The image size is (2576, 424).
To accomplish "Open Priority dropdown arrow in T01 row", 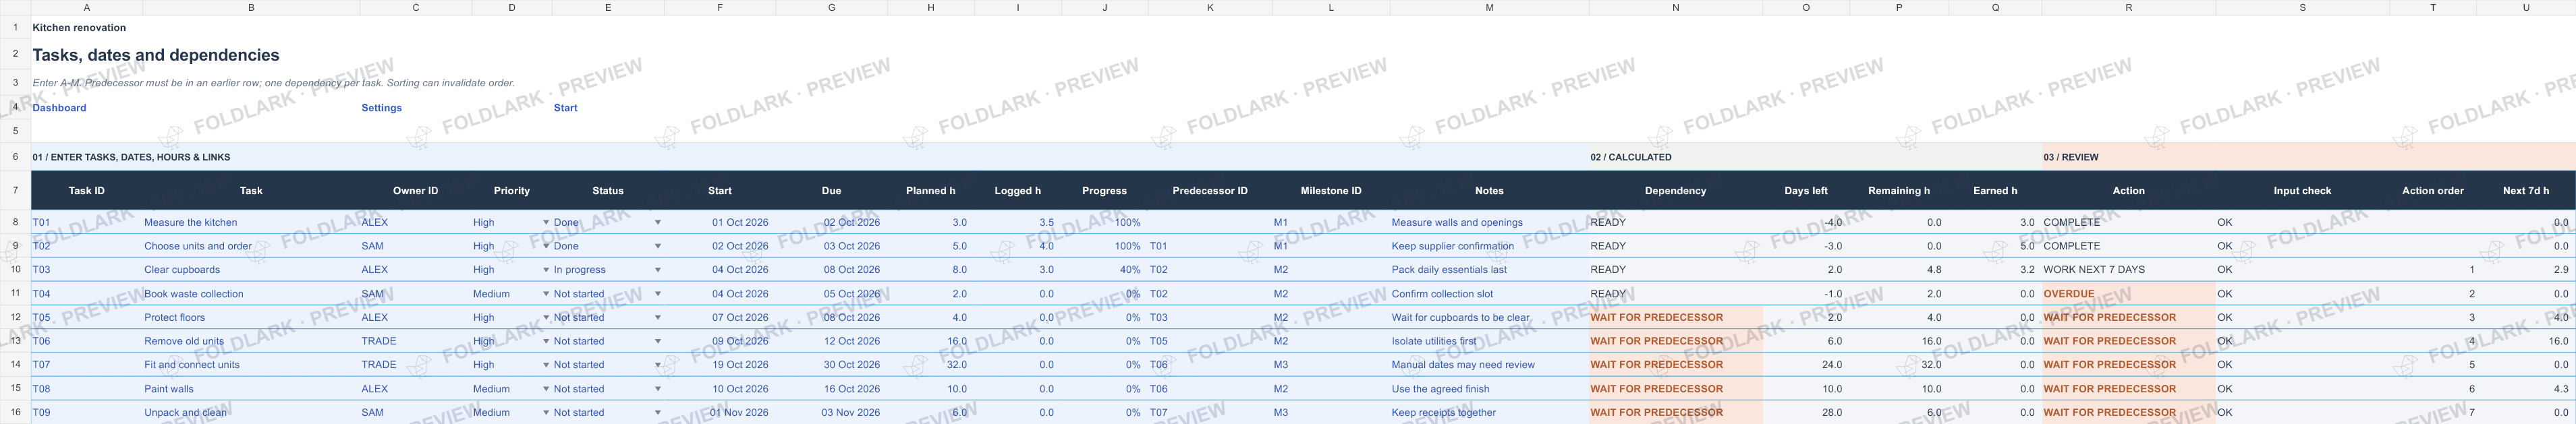I will 546,223.
